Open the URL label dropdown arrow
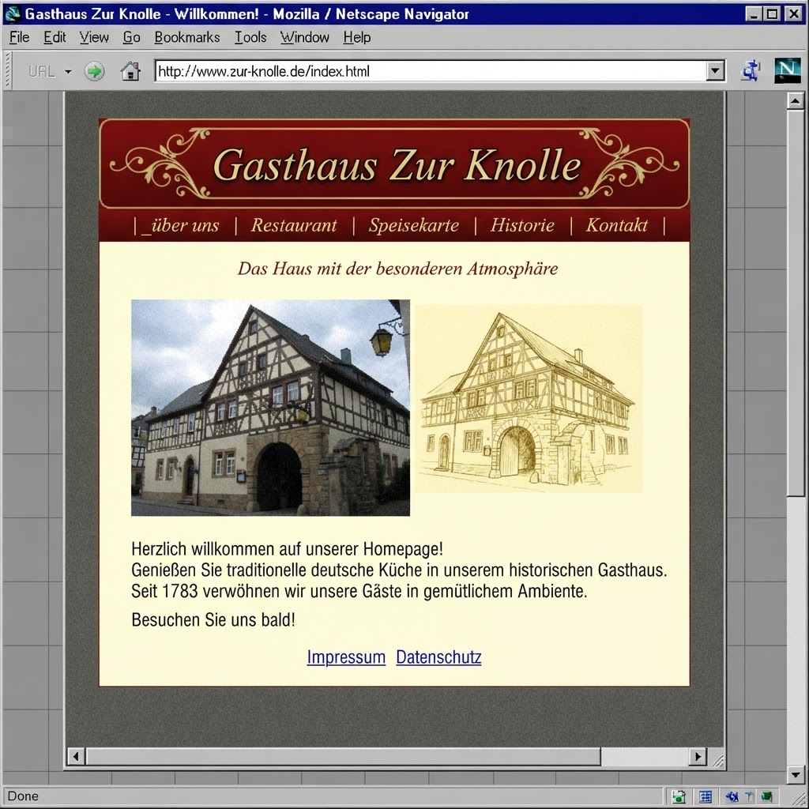Image resolution: width=809 pixels, height=809 pixels. tap(68, 72)
